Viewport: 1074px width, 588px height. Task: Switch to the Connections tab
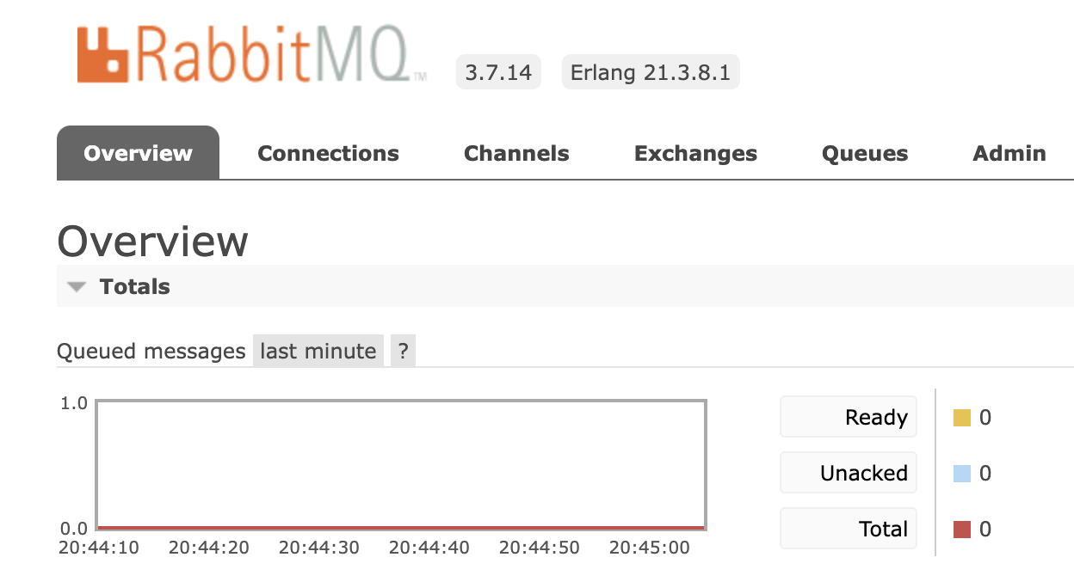(328, 153)
